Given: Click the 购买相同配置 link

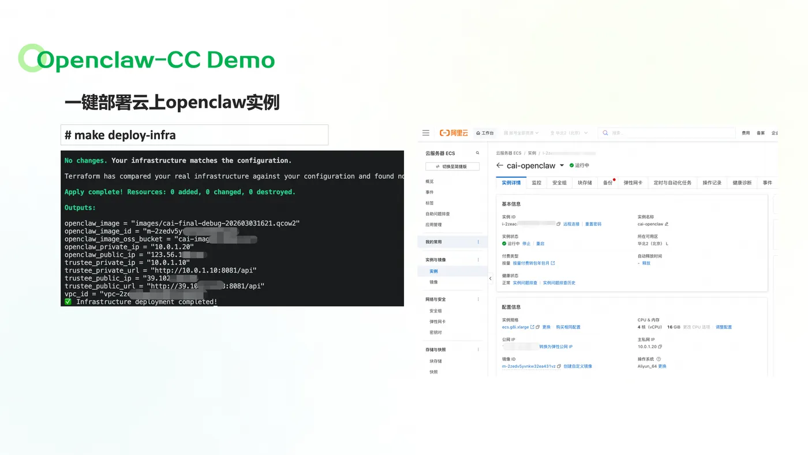Looking at the screenshot, I should click(568, 327).
